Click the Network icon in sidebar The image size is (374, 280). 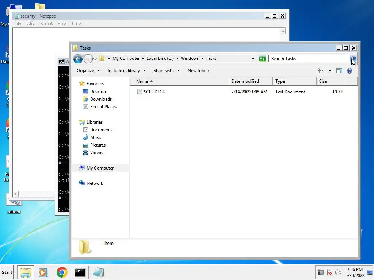[x=81, y=183]
